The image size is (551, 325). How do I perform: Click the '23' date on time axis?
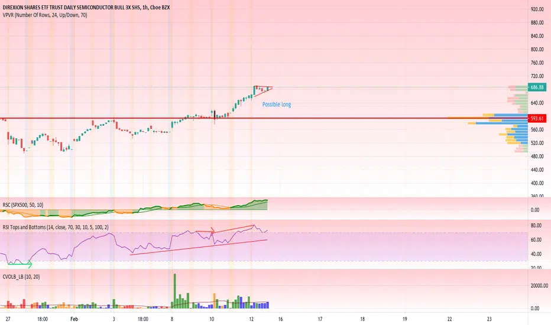tap(490, 319)
